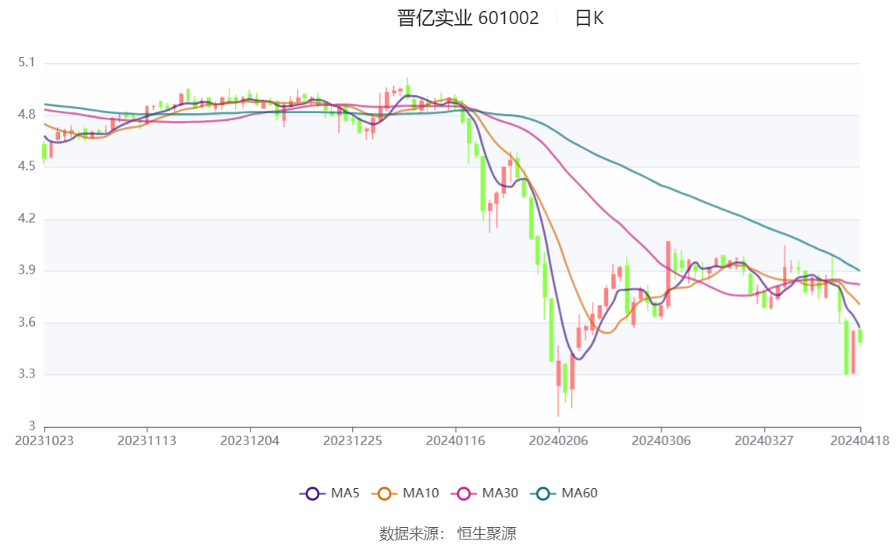Screen dimensions: 896x545
Task: Click the 20231023 date on the x-axis
Action: (44, 441)
